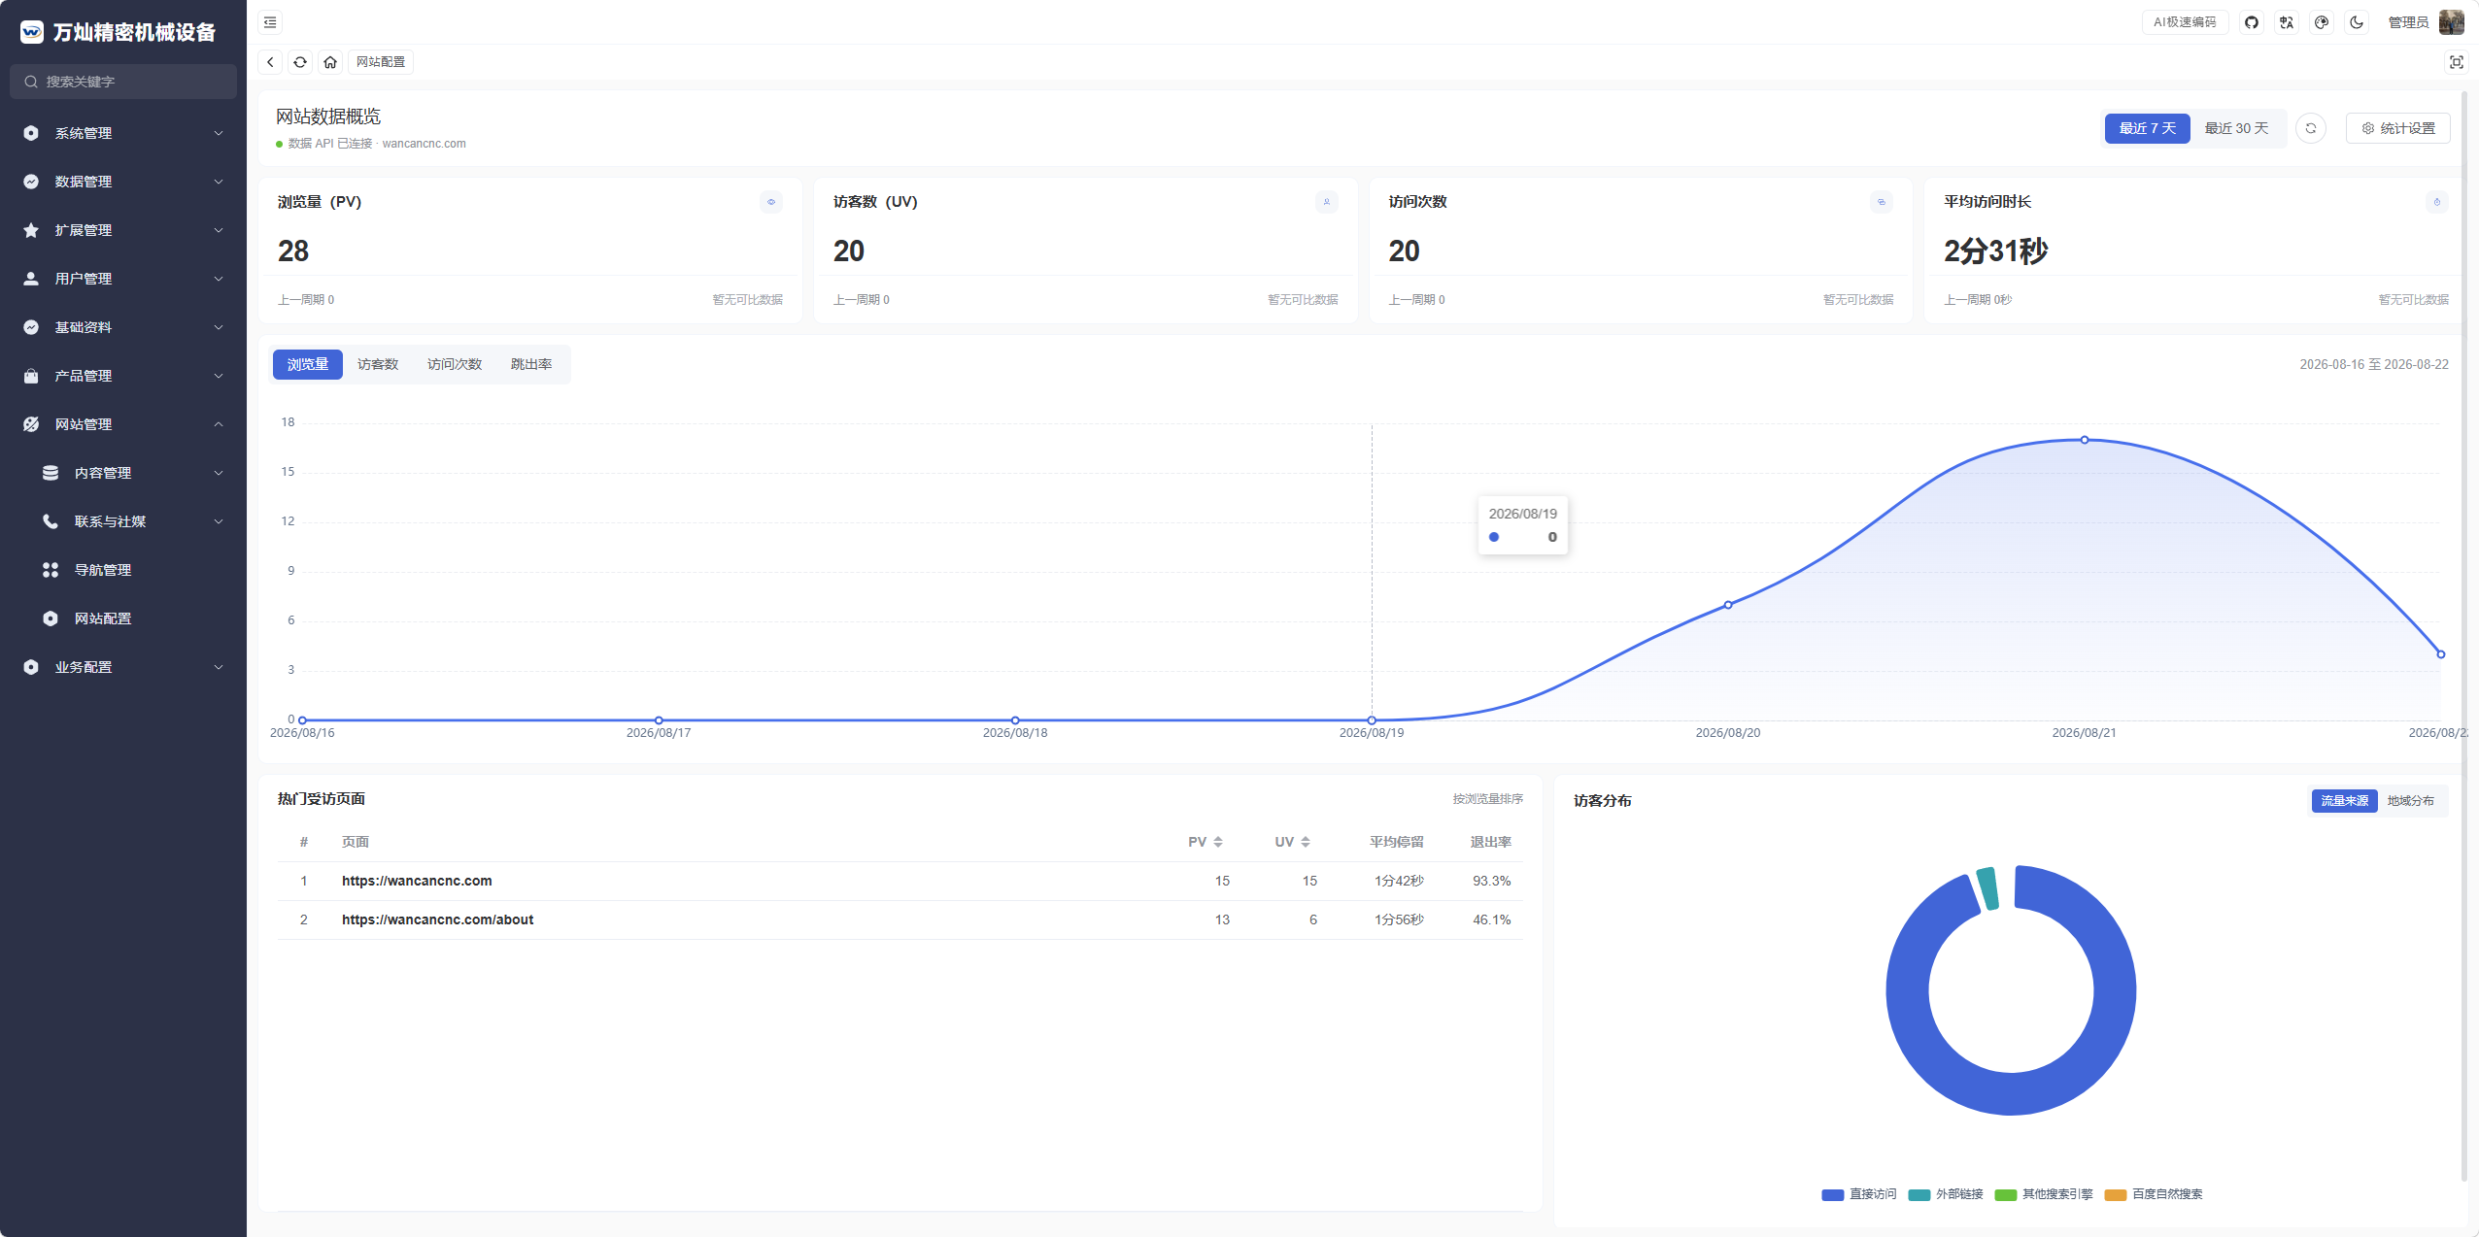Select 最近 30 天 range

2236,128
